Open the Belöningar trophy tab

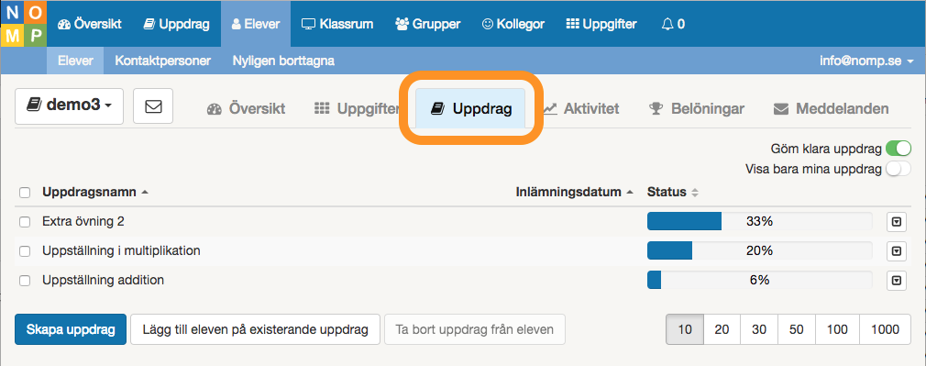(x=696, y=109)
